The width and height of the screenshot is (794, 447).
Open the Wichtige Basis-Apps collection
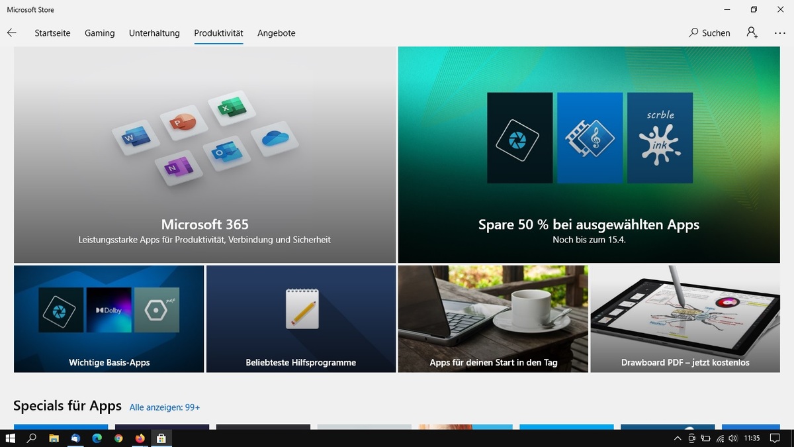[109, 319]
